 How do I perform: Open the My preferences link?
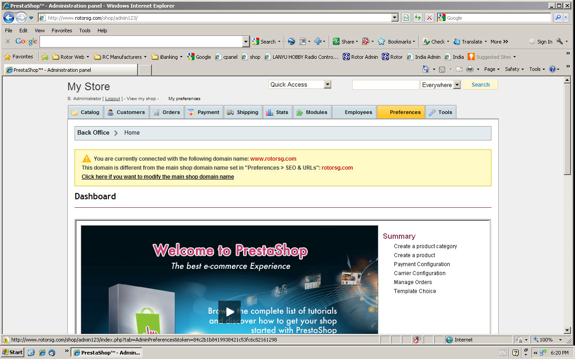[x=184, y=99]
